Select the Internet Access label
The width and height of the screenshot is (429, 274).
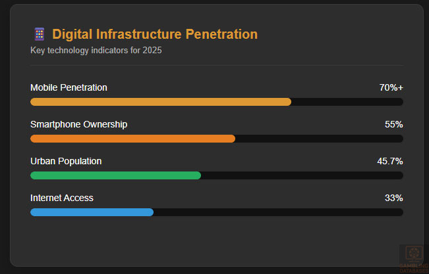click(x=62, y=198)
